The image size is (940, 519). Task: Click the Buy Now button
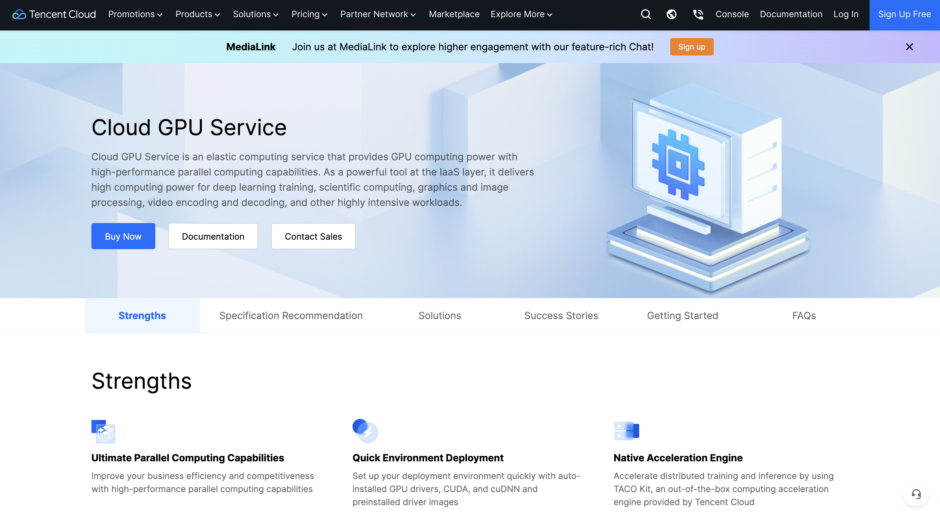(x=123, y=236)
